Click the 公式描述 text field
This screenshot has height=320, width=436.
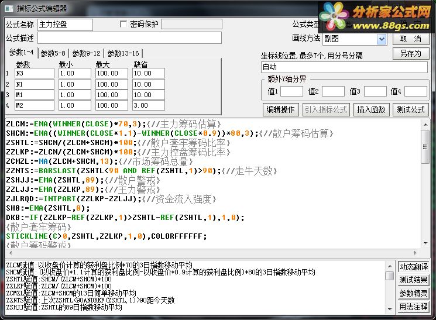[x=129, y=38]
